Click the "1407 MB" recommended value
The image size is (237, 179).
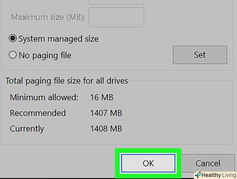pos(106,113)
